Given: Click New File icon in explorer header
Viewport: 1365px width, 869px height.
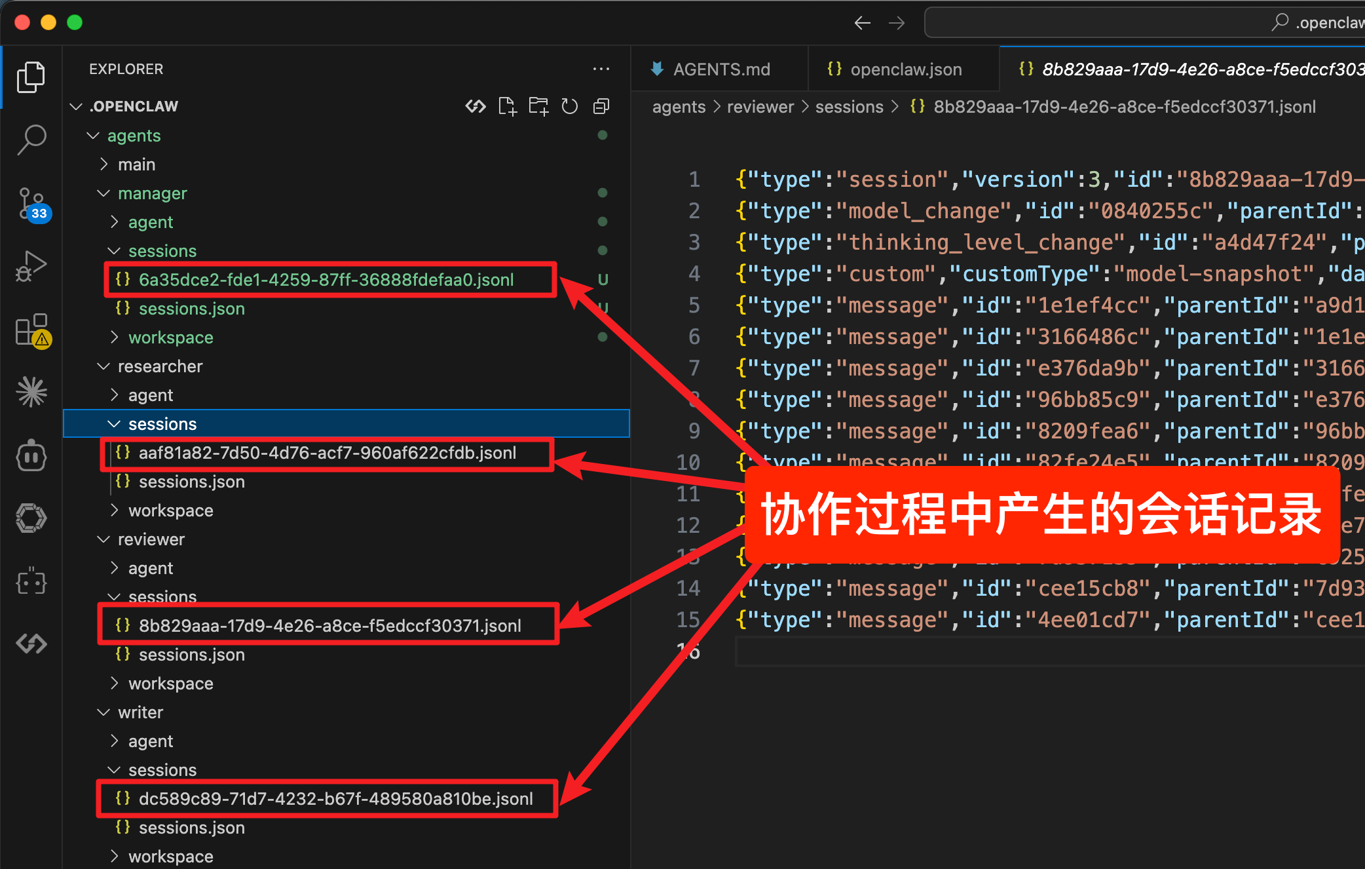Looking at the screenshot, I should pyautogui.click(x=507, y=106).
